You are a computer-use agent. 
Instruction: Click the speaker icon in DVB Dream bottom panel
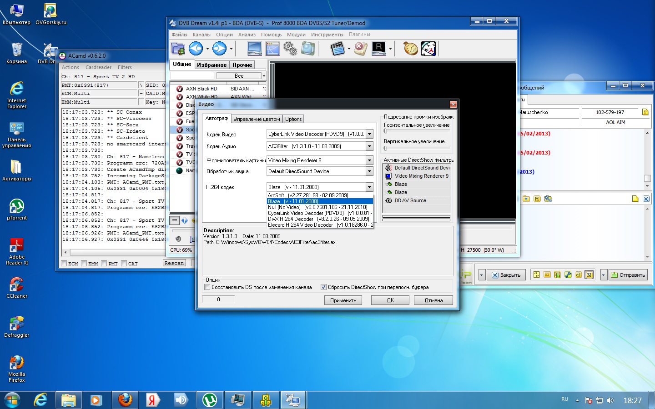coord(178,239)
